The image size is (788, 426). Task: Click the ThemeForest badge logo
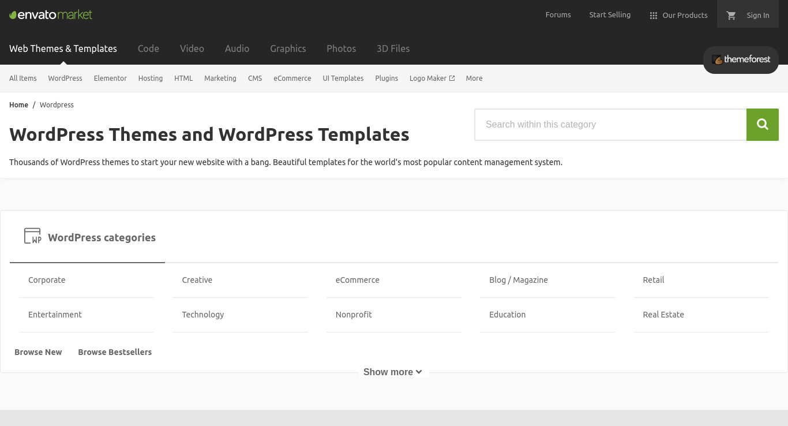741,59
